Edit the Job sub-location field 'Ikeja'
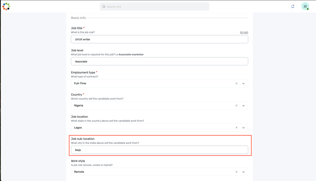The image size is (316, 181). click(159, 150)
